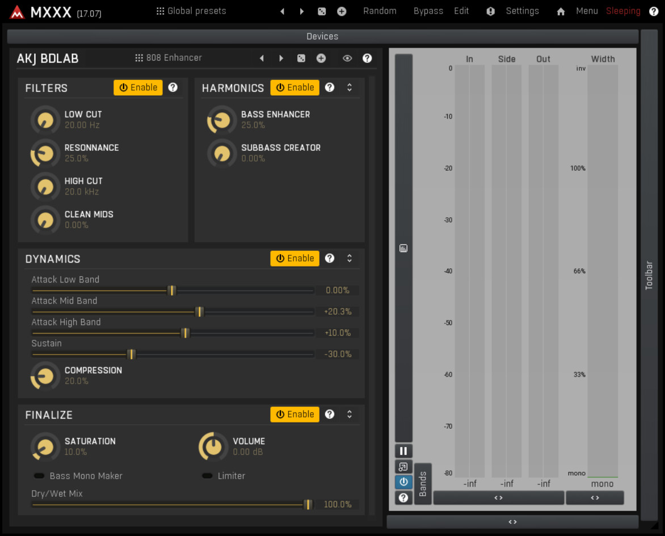The image size is (665, 536).
Task: Collapse FINALIZE section with up-down arrows
Action: [x=350, y=414]
